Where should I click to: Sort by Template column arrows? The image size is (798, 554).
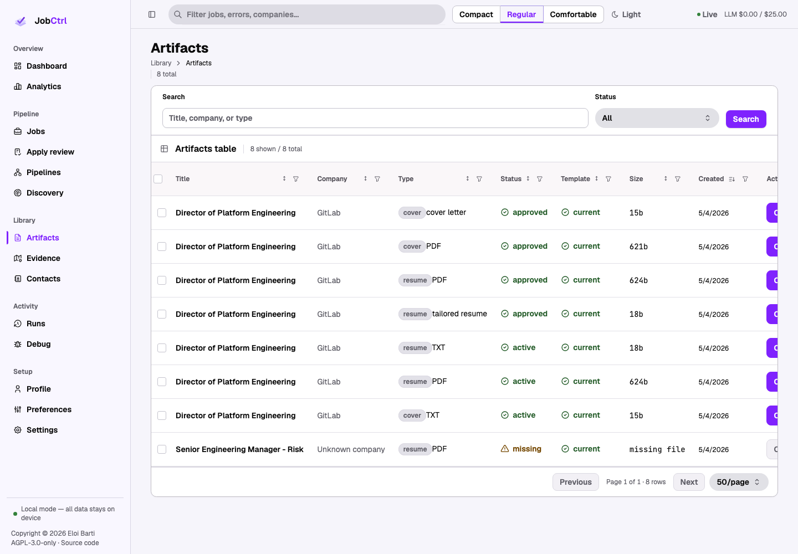point(597,178)
